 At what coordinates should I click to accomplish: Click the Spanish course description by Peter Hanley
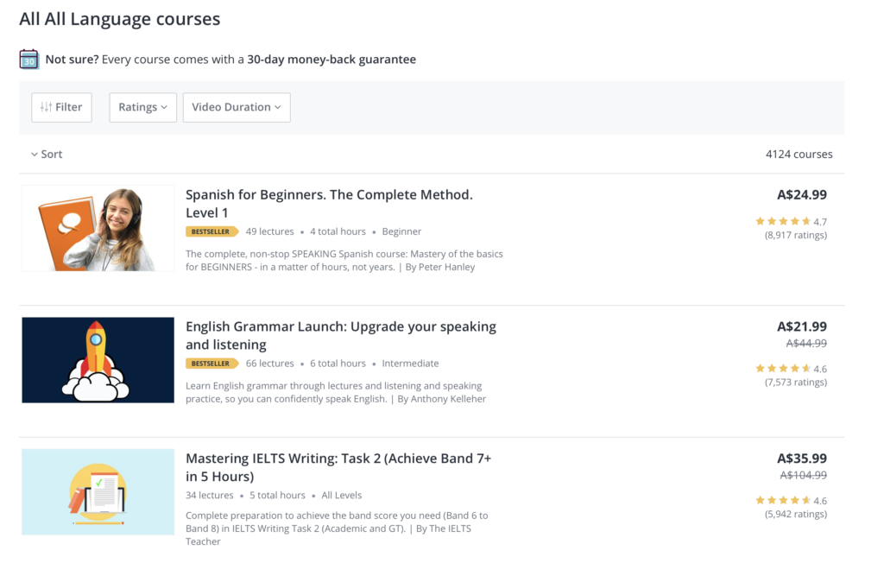pos(344,261)
